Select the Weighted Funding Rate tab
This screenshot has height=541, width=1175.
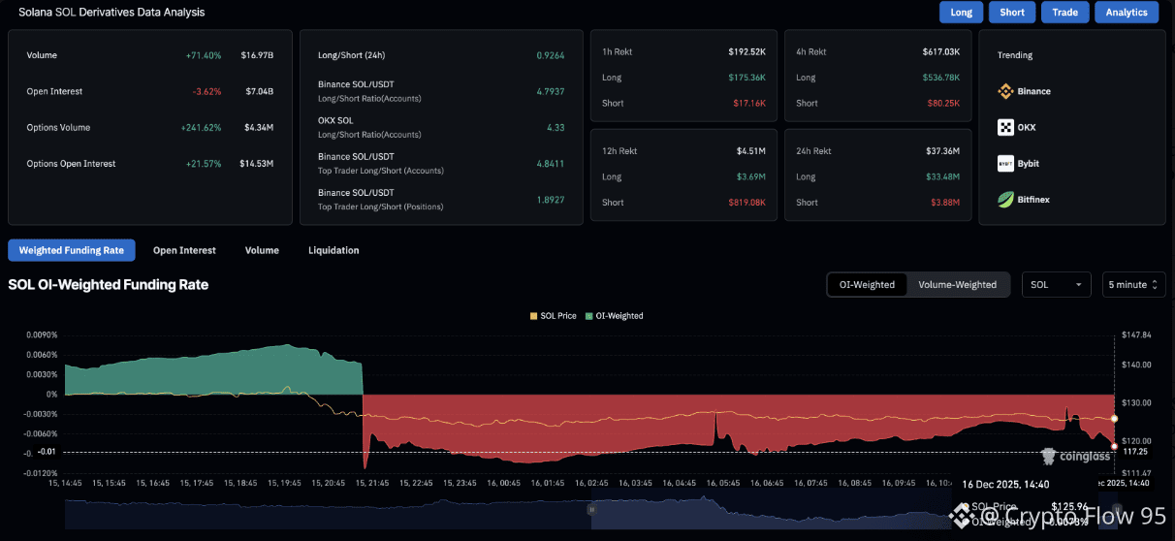[72, 250]
